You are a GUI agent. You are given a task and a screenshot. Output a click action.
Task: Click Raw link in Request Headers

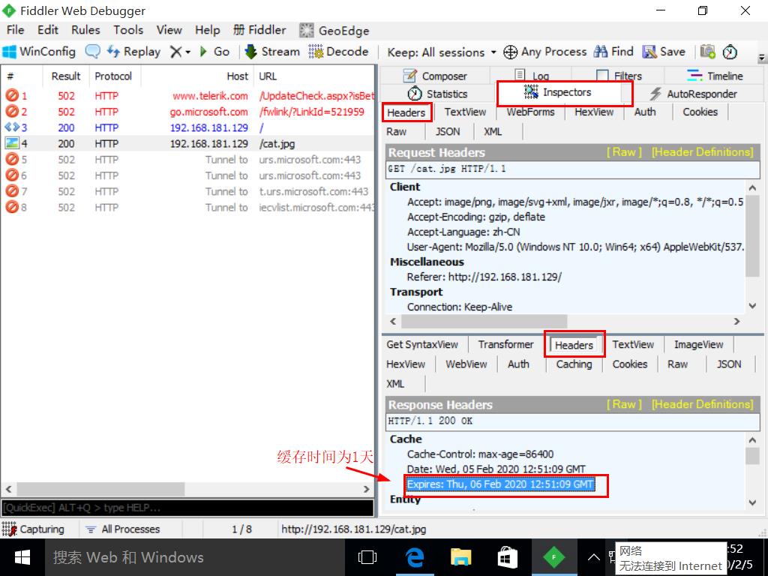click(624, 152)
